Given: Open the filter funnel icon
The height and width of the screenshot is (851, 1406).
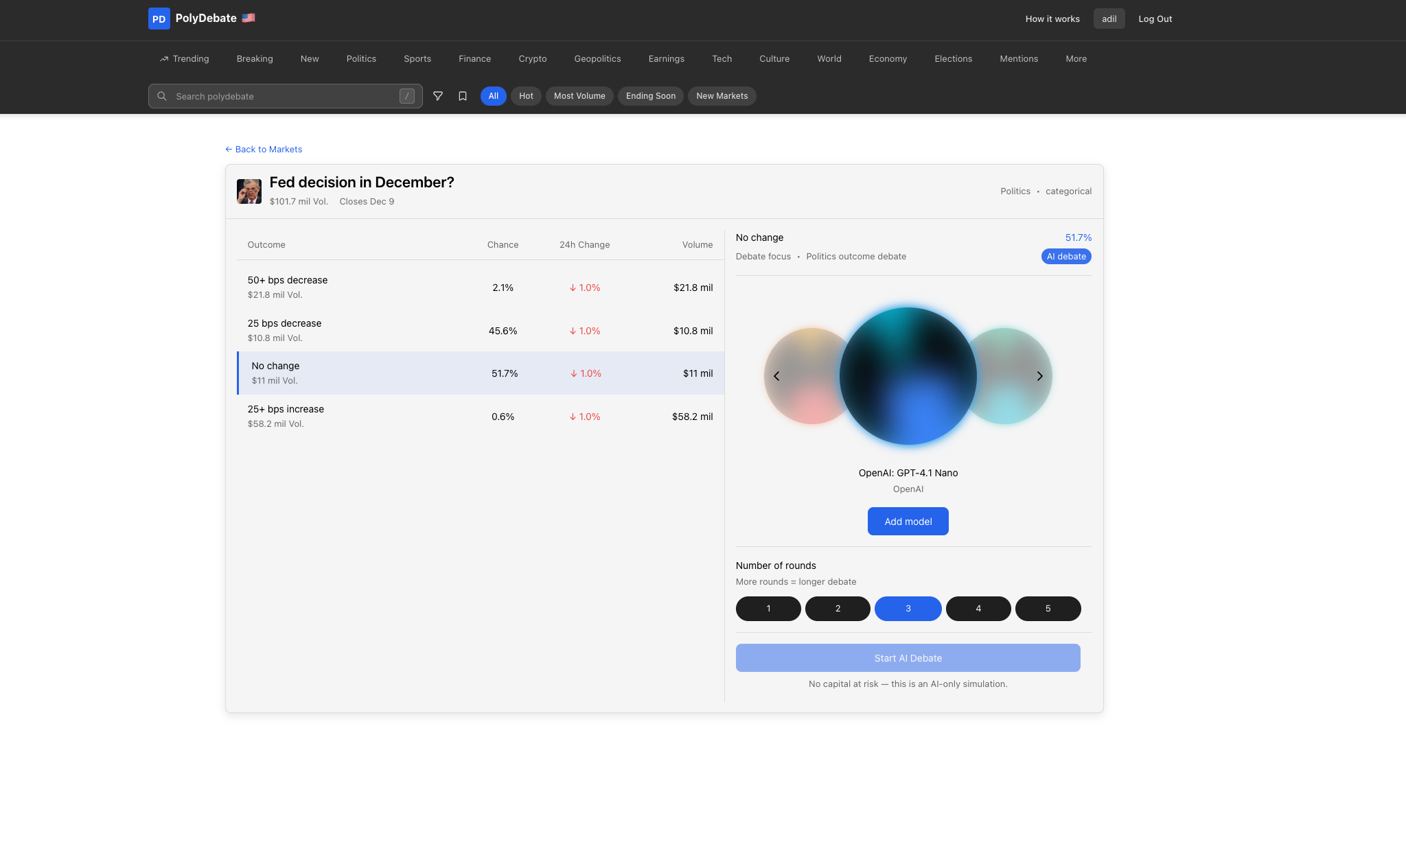Looking at the screenshot, I should [437, 96].
